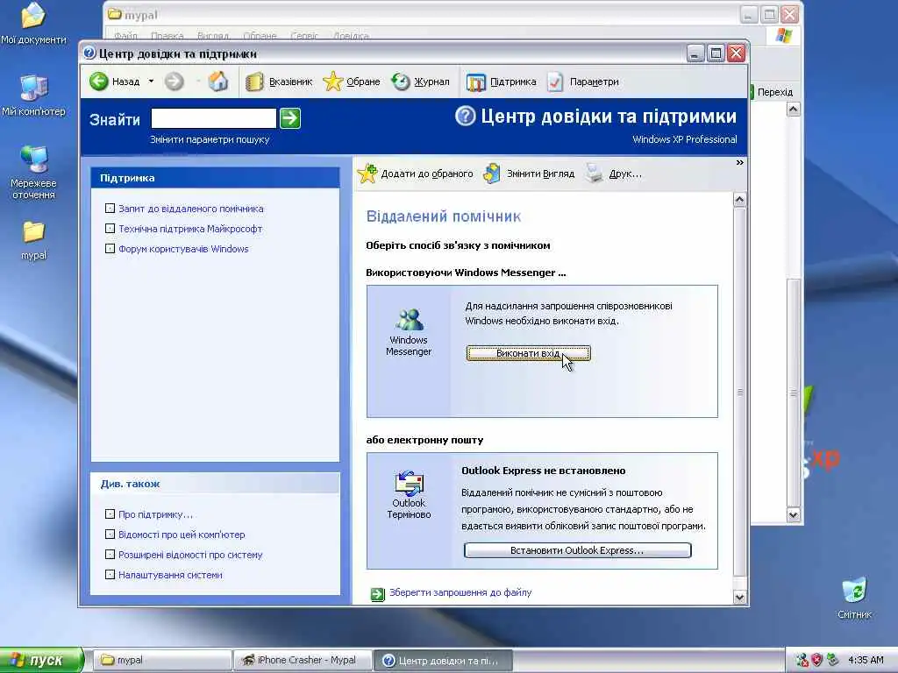Screen dimensions: 898x673
Task: Select the Смітник recycle bin icon
Action: click(x=854, y=598)
